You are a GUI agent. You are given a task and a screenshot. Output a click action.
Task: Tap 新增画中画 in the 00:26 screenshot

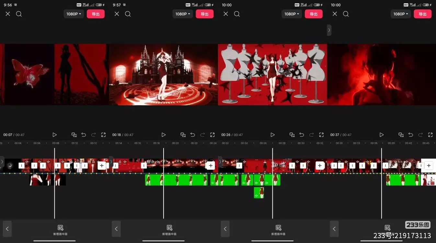(x=278, y=230)
